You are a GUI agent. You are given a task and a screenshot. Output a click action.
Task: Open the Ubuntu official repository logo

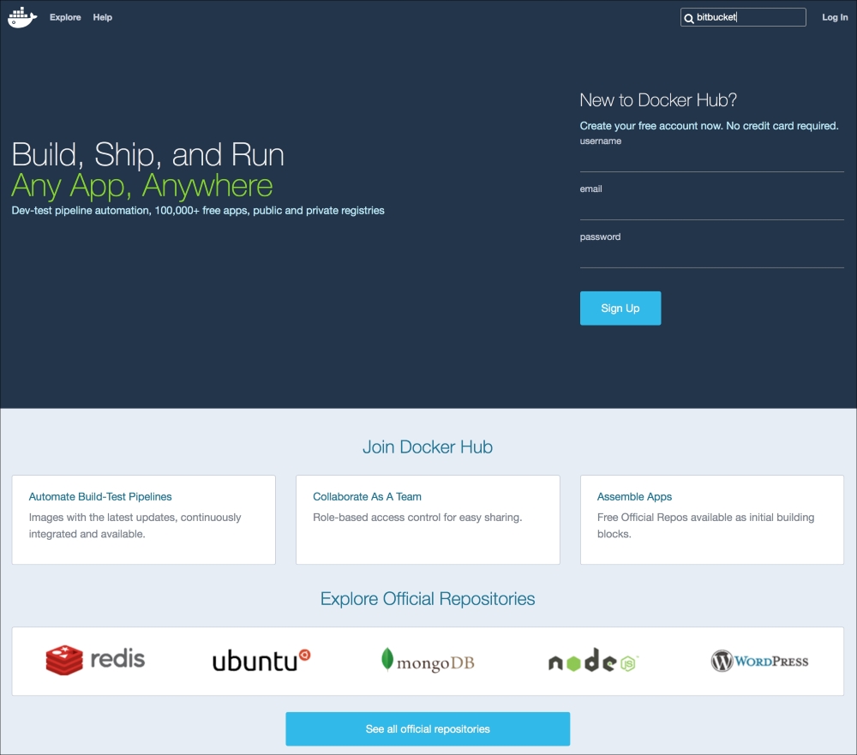[x=261, y=660]
